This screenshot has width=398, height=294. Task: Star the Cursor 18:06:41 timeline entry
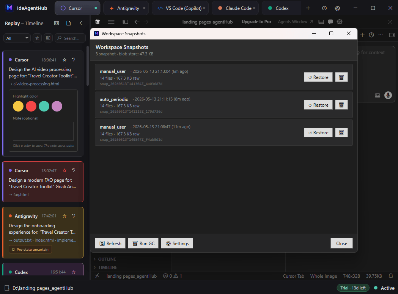(64, 60)
